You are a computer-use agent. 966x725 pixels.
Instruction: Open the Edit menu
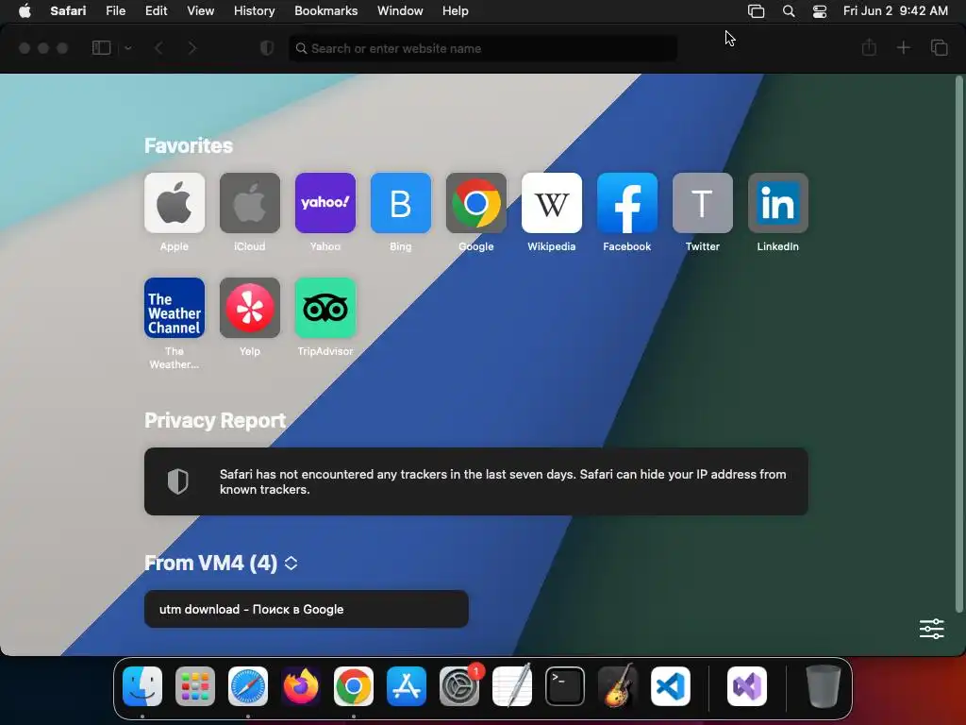click(156, 11)
